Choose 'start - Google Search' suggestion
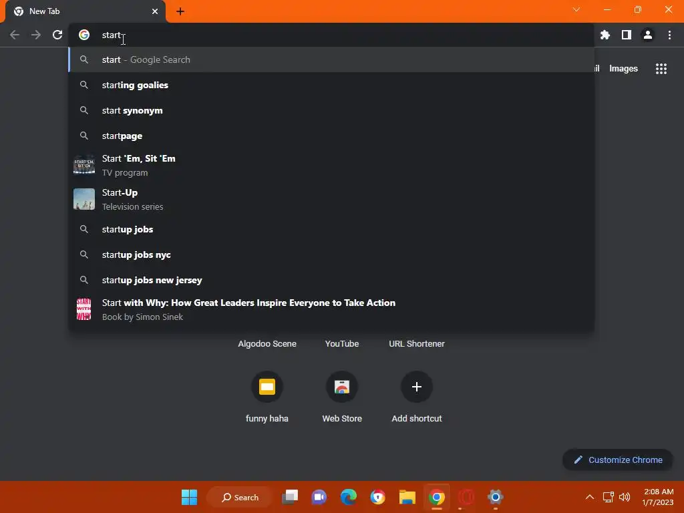 point(331,59)
